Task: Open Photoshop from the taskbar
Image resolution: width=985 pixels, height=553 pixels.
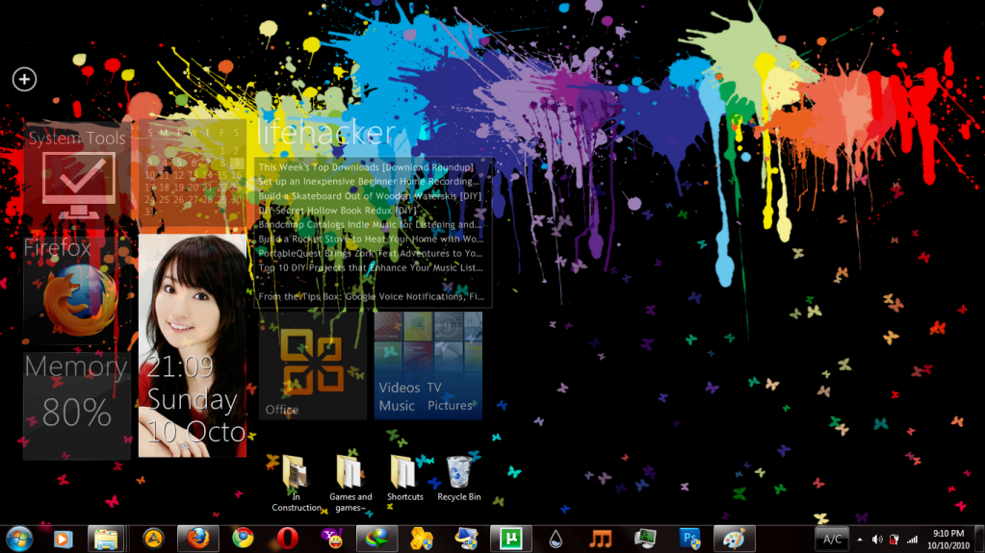Action: (x=689, y=539)
